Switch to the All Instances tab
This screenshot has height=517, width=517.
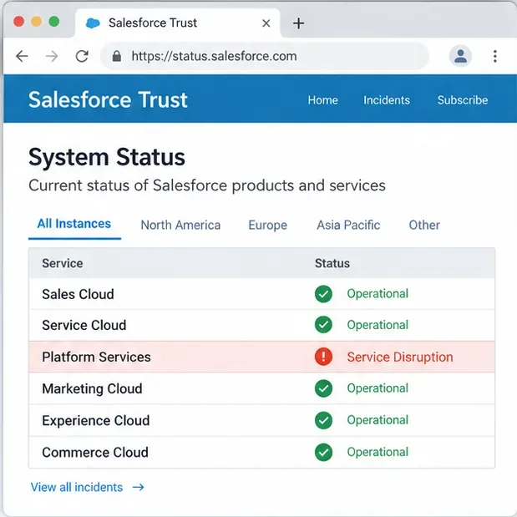coord(74,224)
